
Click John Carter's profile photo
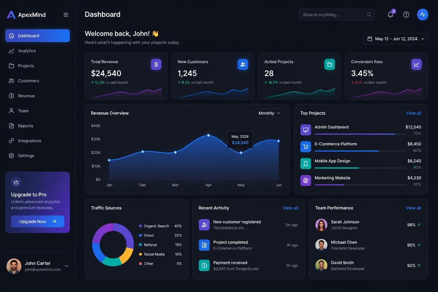click(x=14, y=266)
